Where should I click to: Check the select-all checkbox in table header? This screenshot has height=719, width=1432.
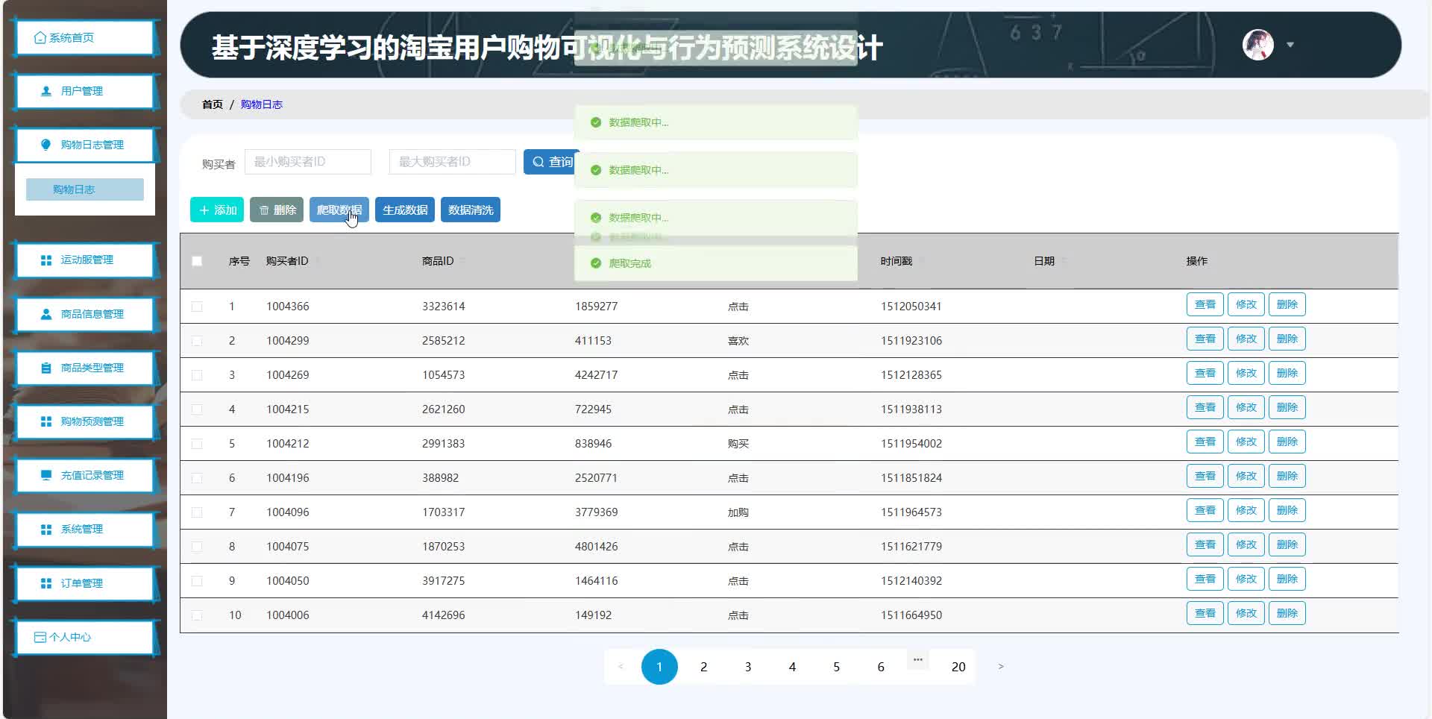(197, 261)
